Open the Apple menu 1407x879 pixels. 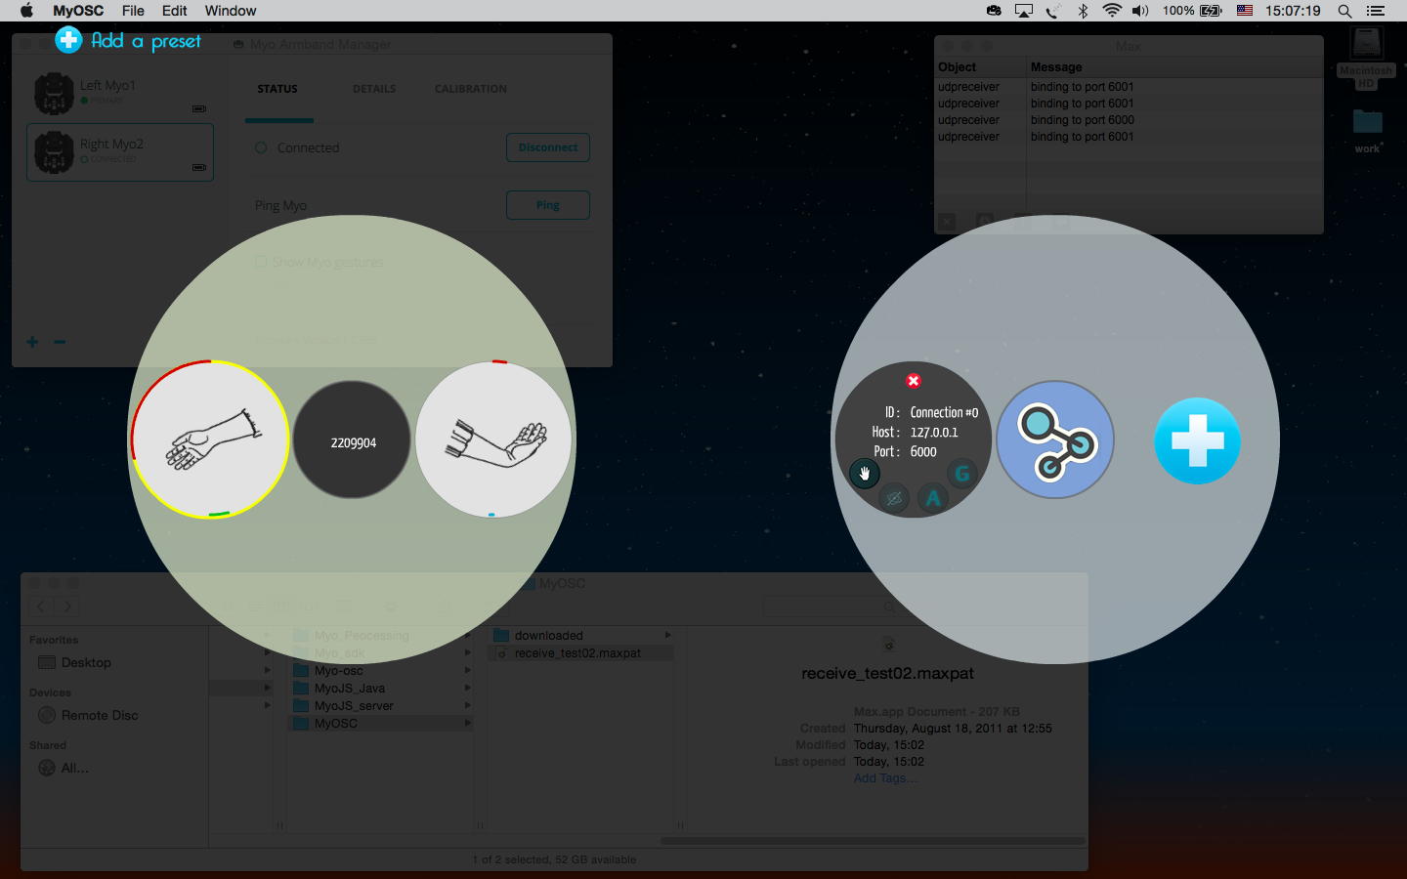26,11
